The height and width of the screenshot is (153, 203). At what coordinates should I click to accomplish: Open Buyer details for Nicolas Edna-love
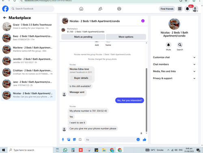coord(81,78)
